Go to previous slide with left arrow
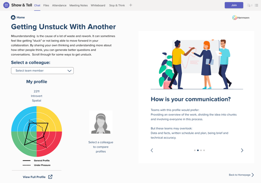Viewport: 261px width, 183px height. point(152,150)
